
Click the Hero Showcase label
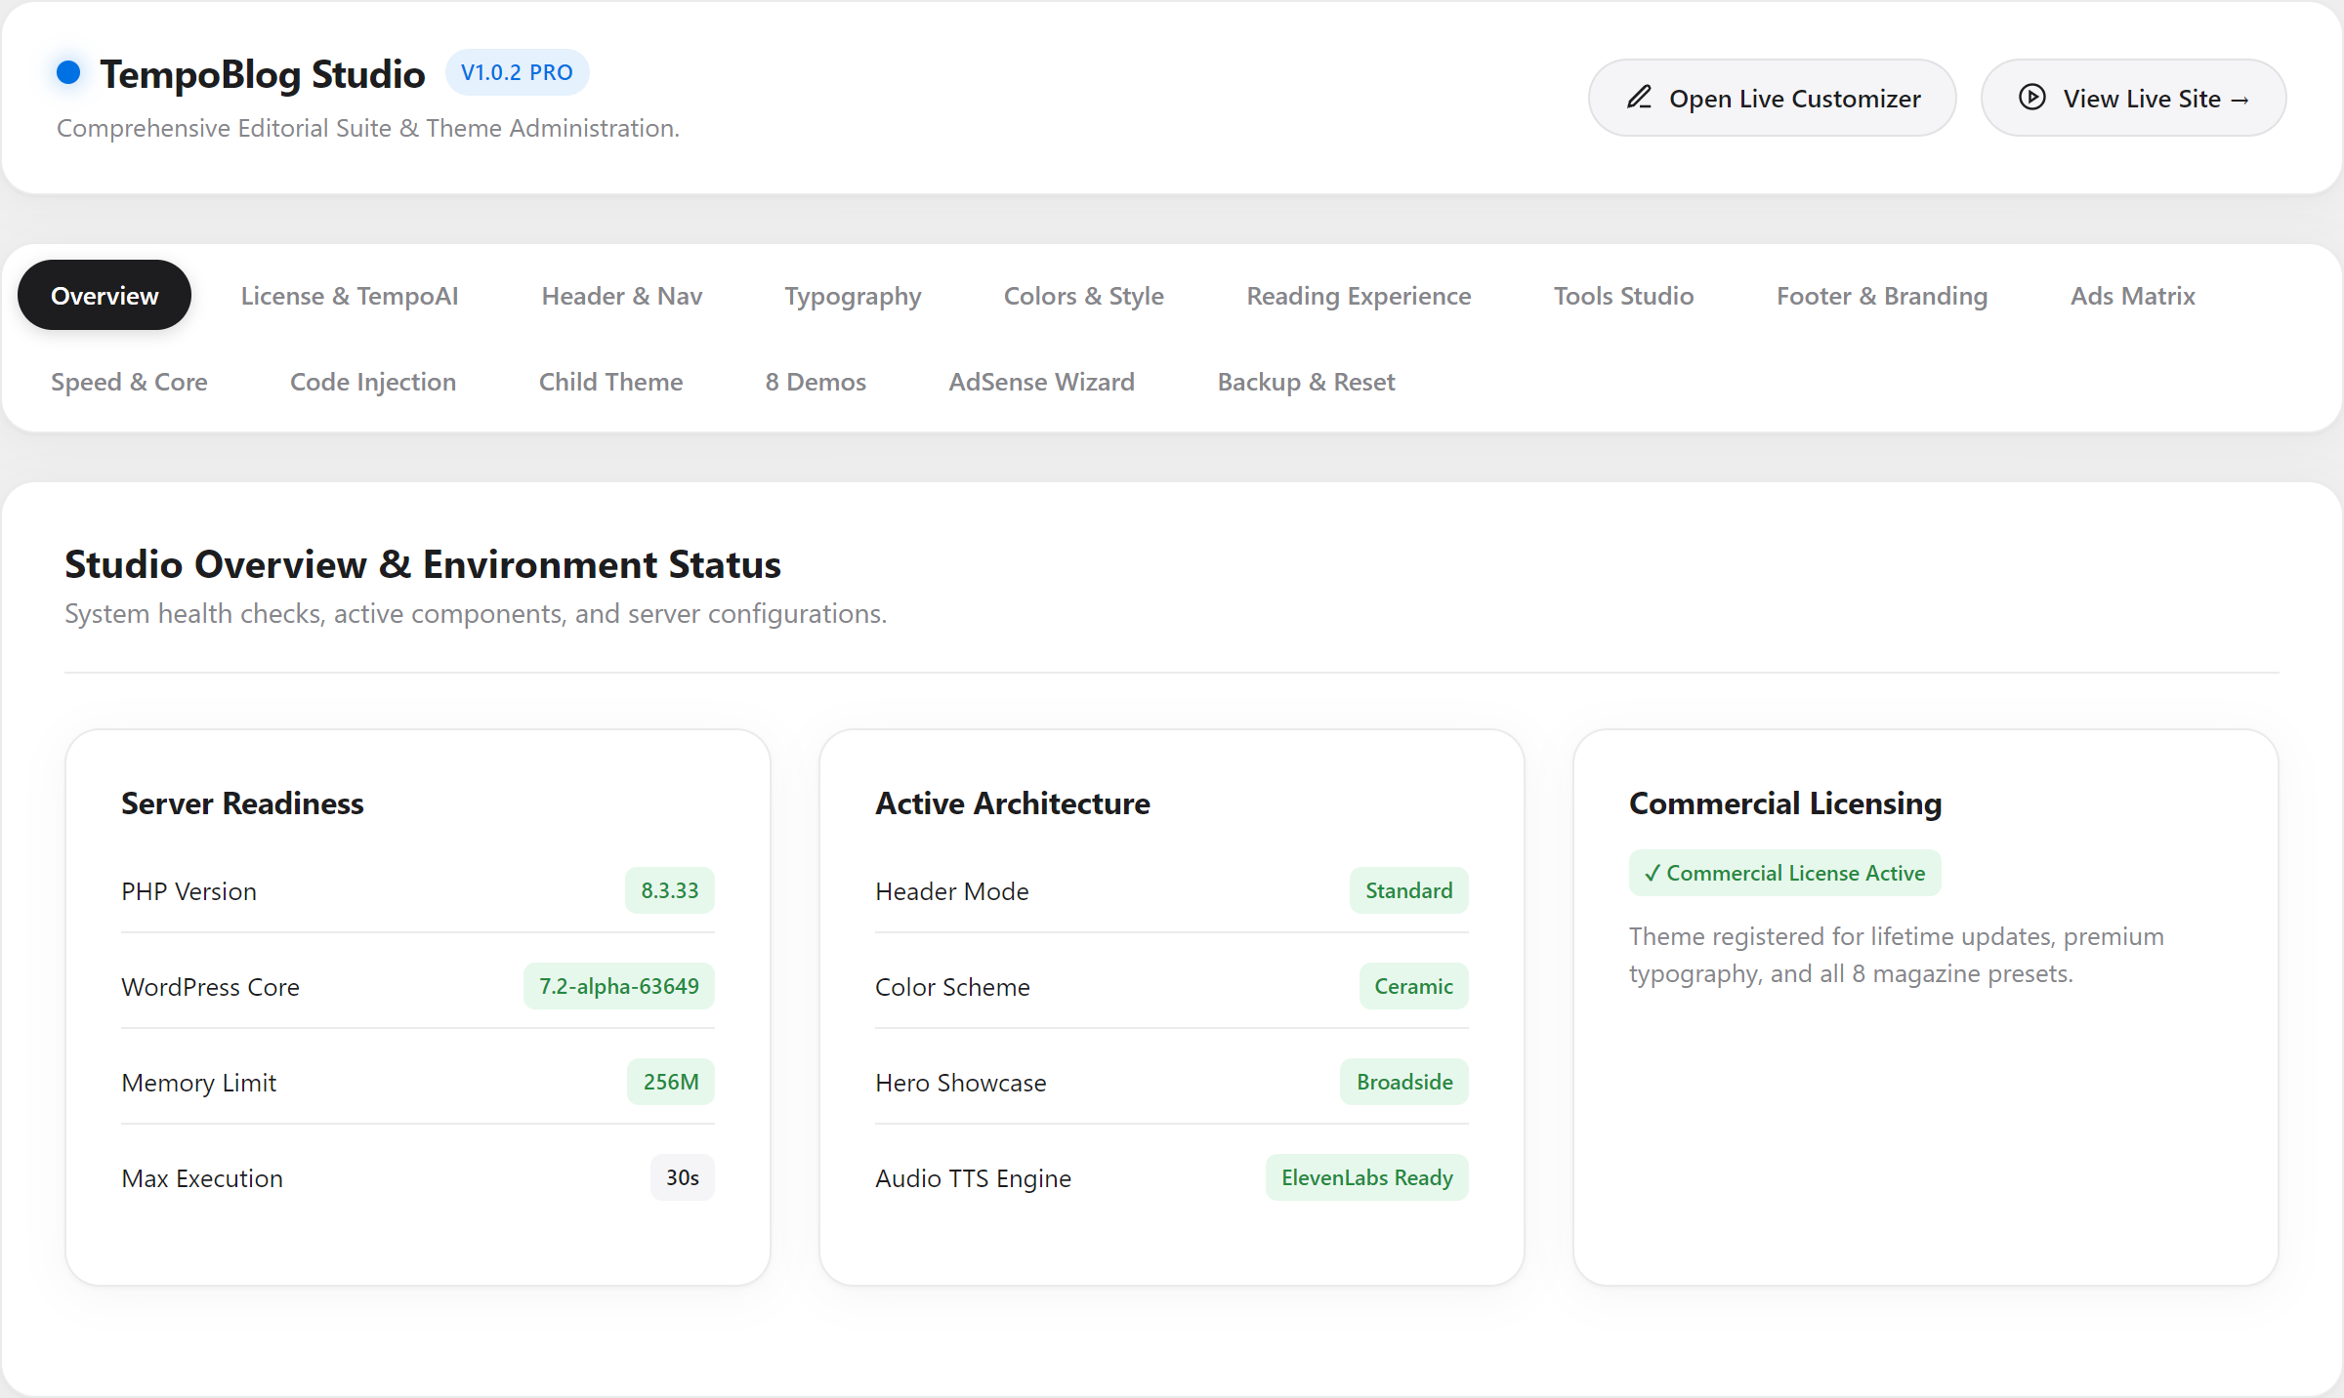pyautogui.click(x=961, y=1083)
